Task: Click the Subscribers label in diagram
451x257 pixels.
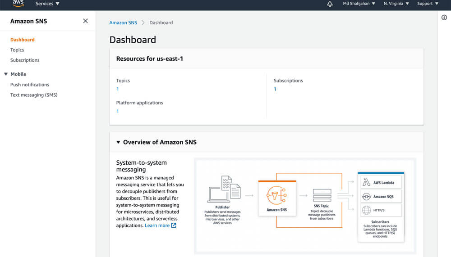Action: [380, 222]
